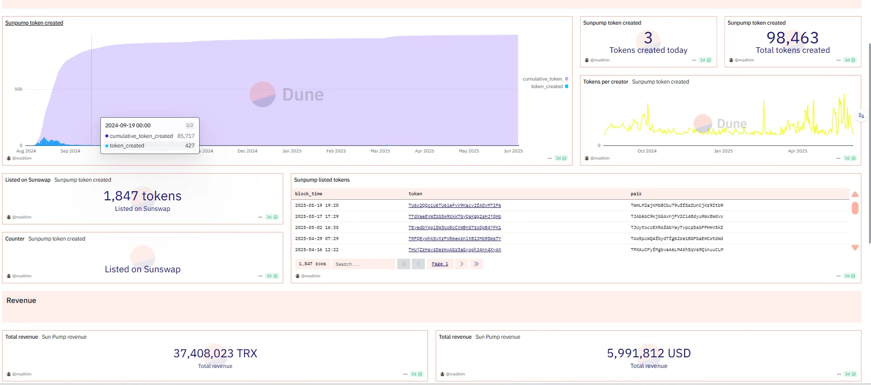The image size is (871, 385).
Task: Open the Sunpump listed tokens title
Action: coord(322,180)
